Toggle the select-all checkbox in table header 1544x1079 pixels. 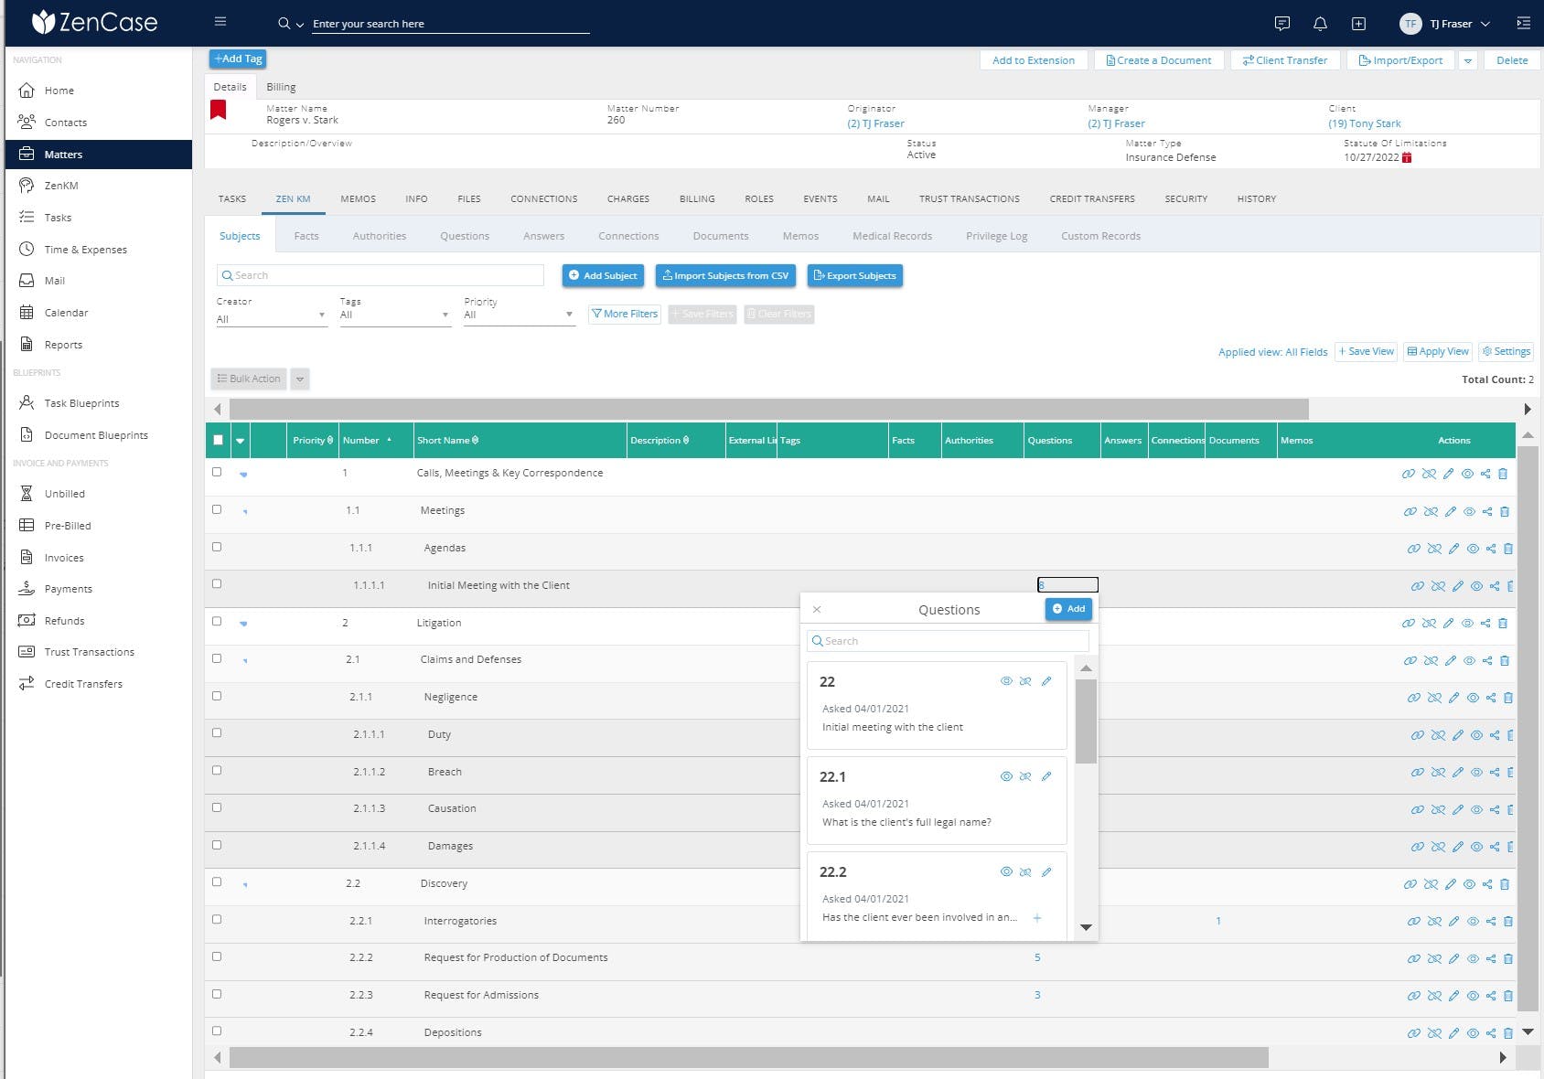tap(218, 440)
